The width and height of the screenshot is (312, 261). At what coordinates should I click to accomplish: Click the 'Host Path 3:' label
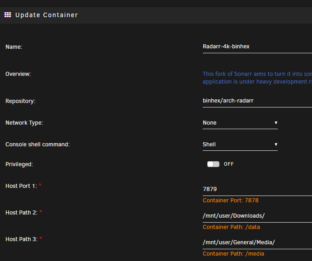[x=21, y=239]
